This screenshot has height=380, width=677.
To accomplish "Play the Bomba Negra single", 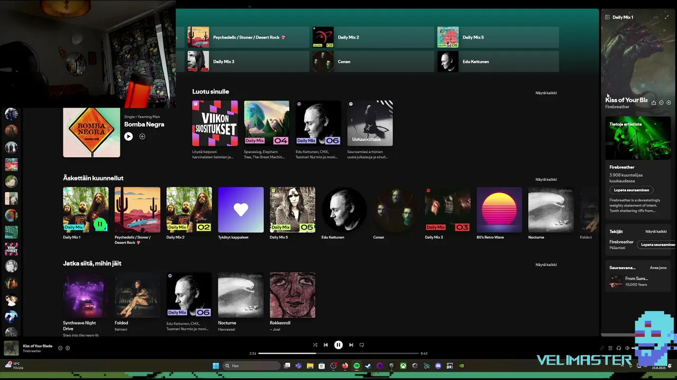I will click(129, 137).
